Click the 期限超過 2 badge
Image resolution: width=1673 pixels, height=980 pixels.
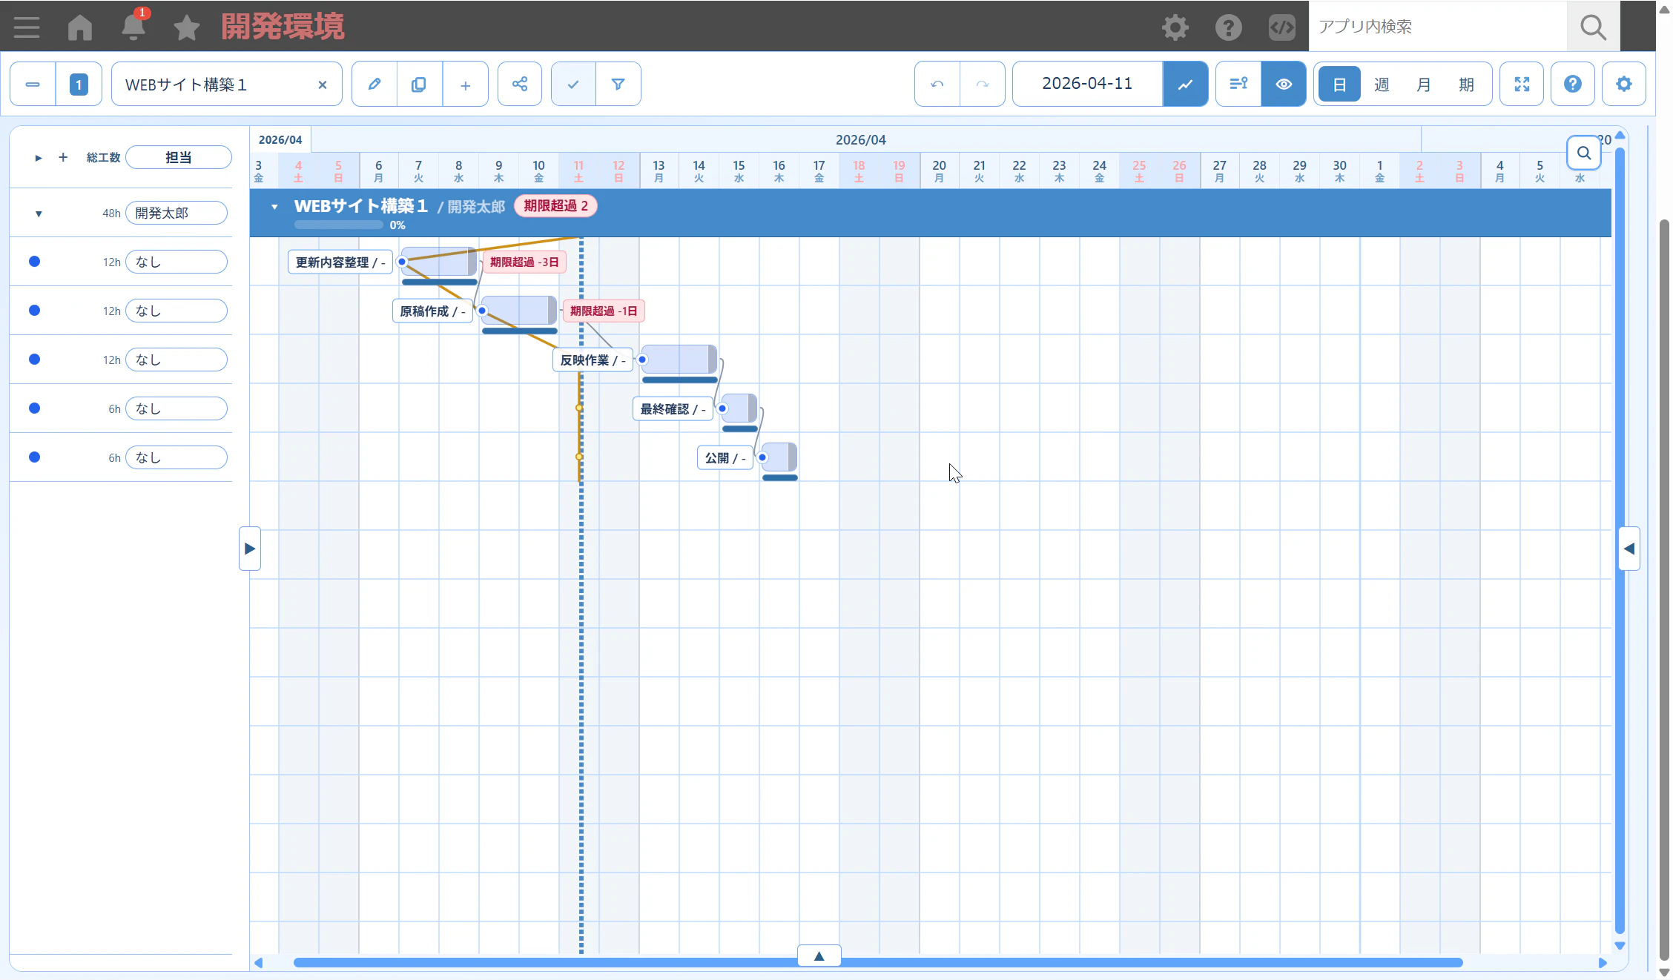555,206
